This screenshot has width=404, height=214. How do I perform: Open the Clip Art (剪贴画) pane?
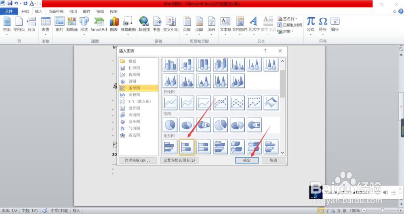pyautogui.click(x=72, y=25)
